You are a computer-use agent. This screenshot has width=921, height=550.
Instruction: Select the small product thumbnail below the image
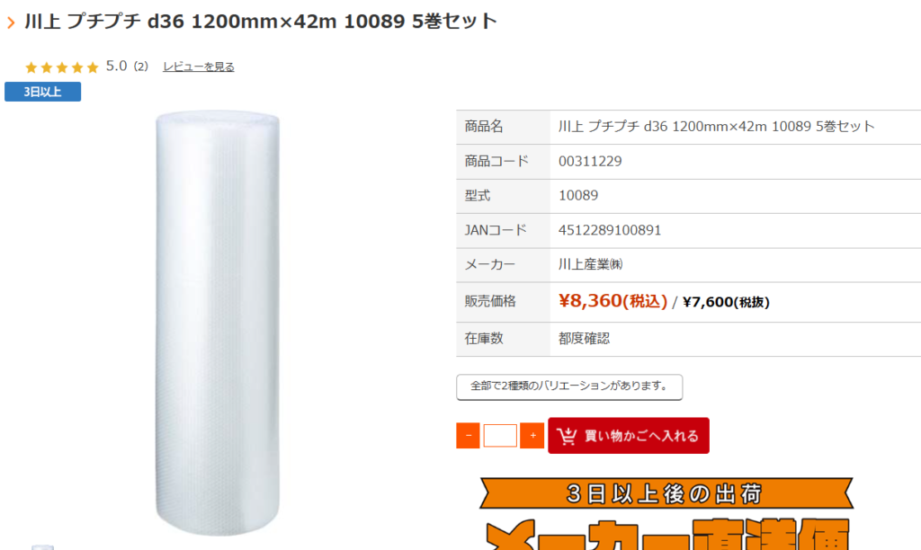pyautogui.click(x=42, y=546)
